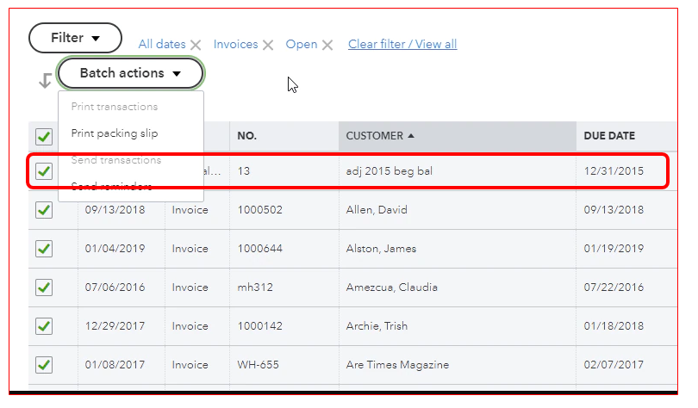Viewport: 698px width, 408px height.
Task: Click due date 07/22/2016
Action: [614, 287]
